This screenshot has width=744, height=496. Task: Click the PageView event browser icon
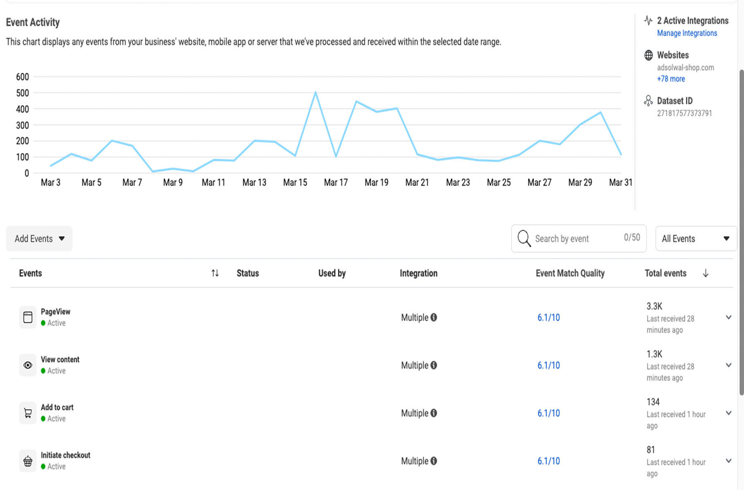click(x=28, y=317)
